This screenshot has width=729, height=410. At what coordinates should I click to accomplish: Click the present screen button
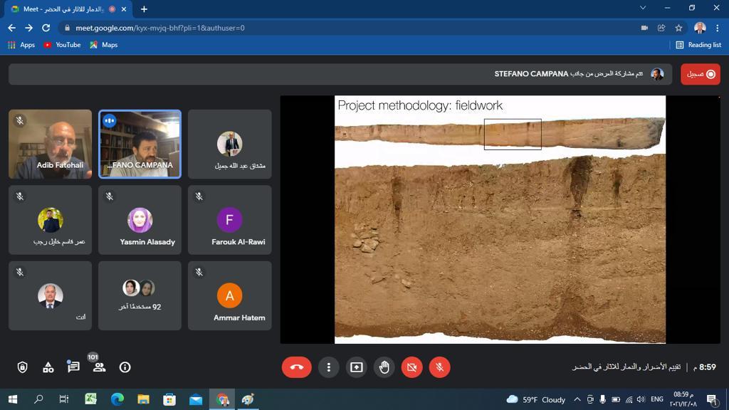coord(357,367)
